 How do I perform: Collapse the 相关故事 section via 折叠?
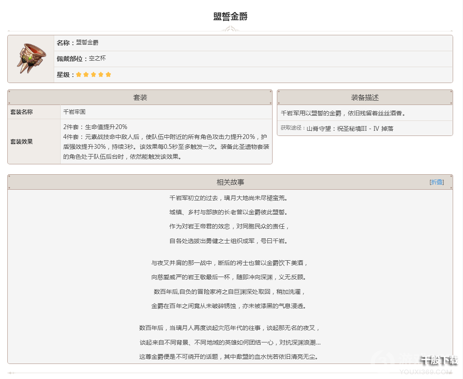coord(436,182)
